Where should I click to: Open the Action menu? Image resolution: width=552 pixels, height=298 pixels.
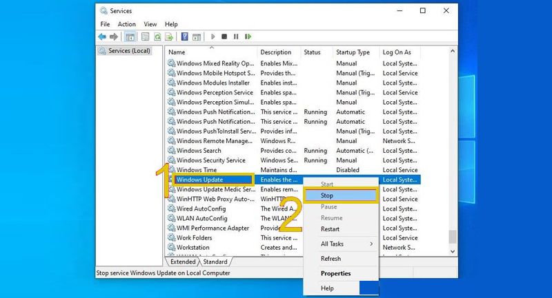(126, 24)
